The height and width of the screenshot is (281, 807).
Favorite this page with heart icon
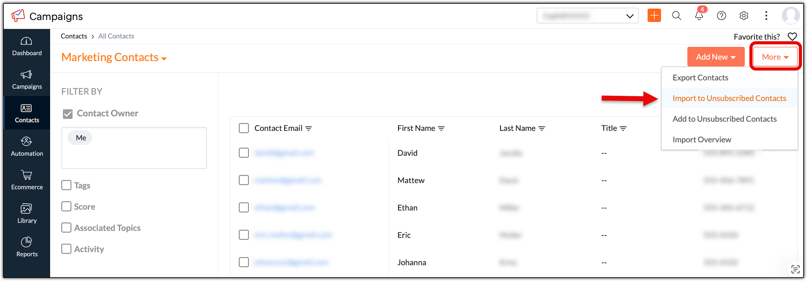pyautogui.click(x=792, y=37)
